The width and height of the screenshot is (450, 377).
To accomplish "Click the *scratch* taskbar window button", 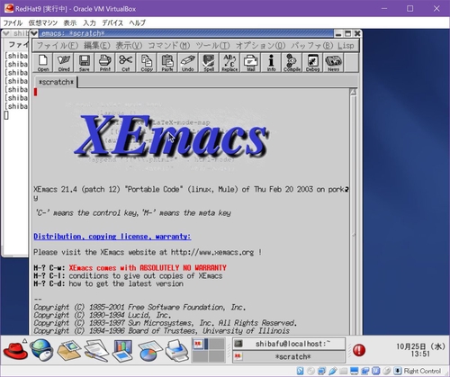I will click(x=289, y=356).
